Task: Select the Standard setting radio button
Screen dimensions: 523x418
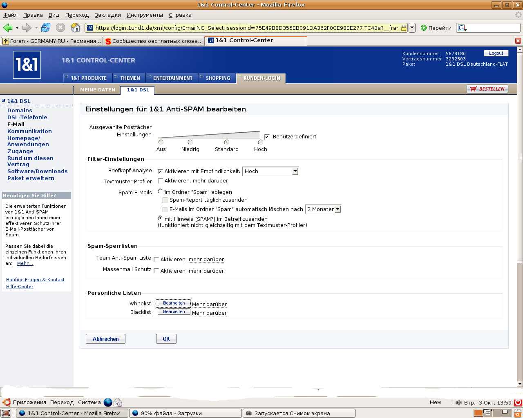Action: [226, 142]
